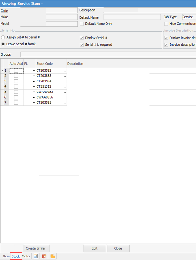Viewport: 196px width, 260px height.
Task: Open lookup ellipsis for stock CWAA0983
Action: tap(64, 92)
